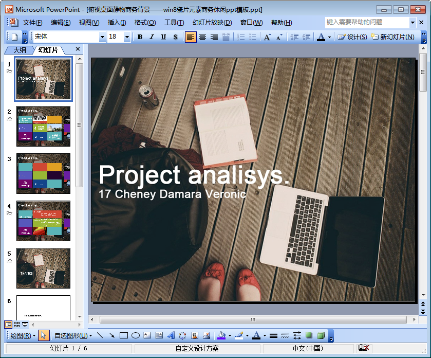Screen dimensions: 431x358
Task: Open 视图(V) menu
Action: tap(89, 23)
